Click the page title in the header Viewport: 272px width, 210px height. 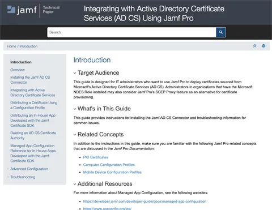tap(154, 14)
